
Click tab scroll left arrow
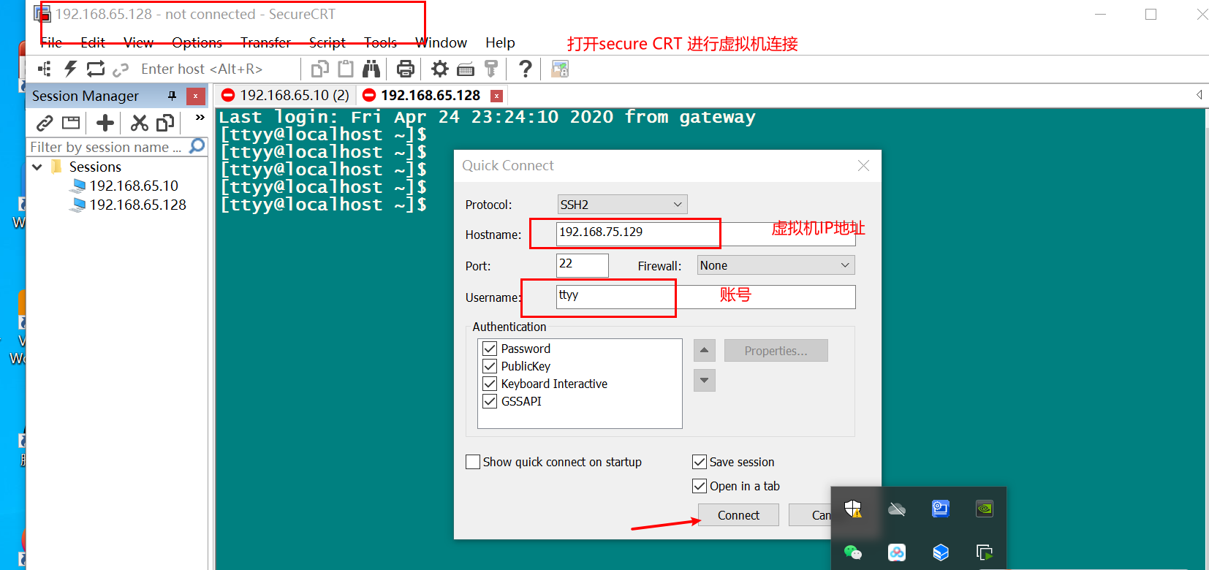(1199, 95)
